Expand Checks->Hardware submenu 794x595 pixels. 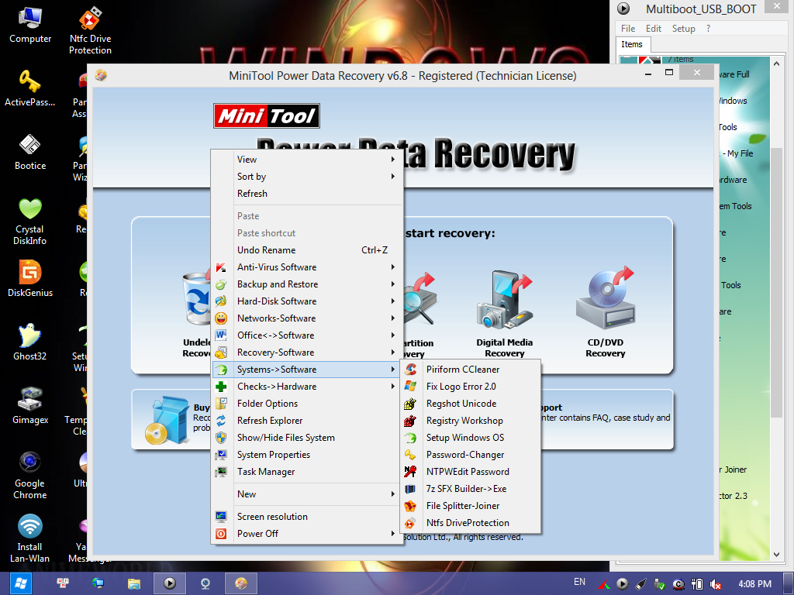[x=307, y=387]
